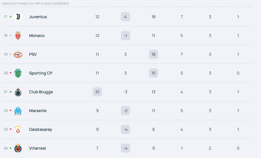This screenshot has width=261, height=158.
Task: Click Juventus highlighted goal difference value 4
Action: [x=125, y=17]
